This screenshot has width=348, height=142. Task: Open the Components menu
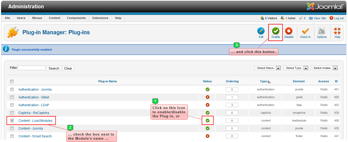pos(76,18)
